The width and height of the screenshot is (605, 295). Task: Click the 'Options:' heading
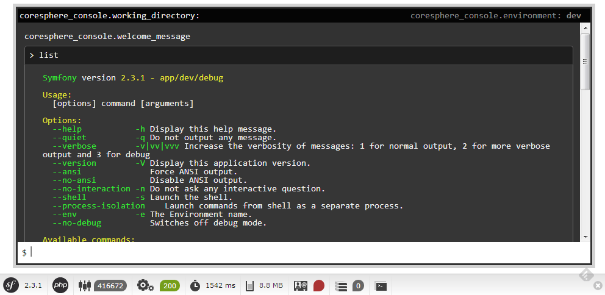point(62,120)
